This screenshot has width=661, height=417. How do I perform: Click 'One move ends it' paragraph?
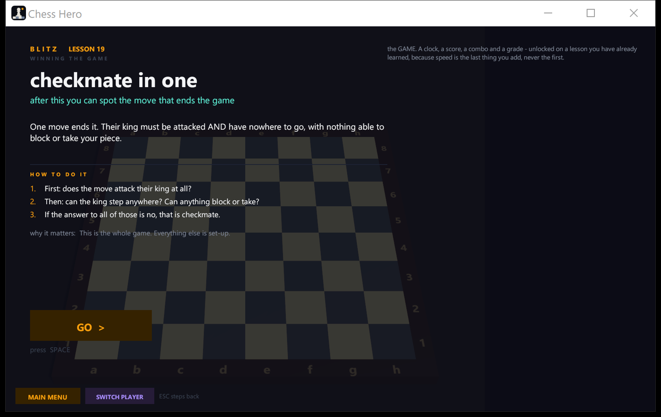[207, 132]
